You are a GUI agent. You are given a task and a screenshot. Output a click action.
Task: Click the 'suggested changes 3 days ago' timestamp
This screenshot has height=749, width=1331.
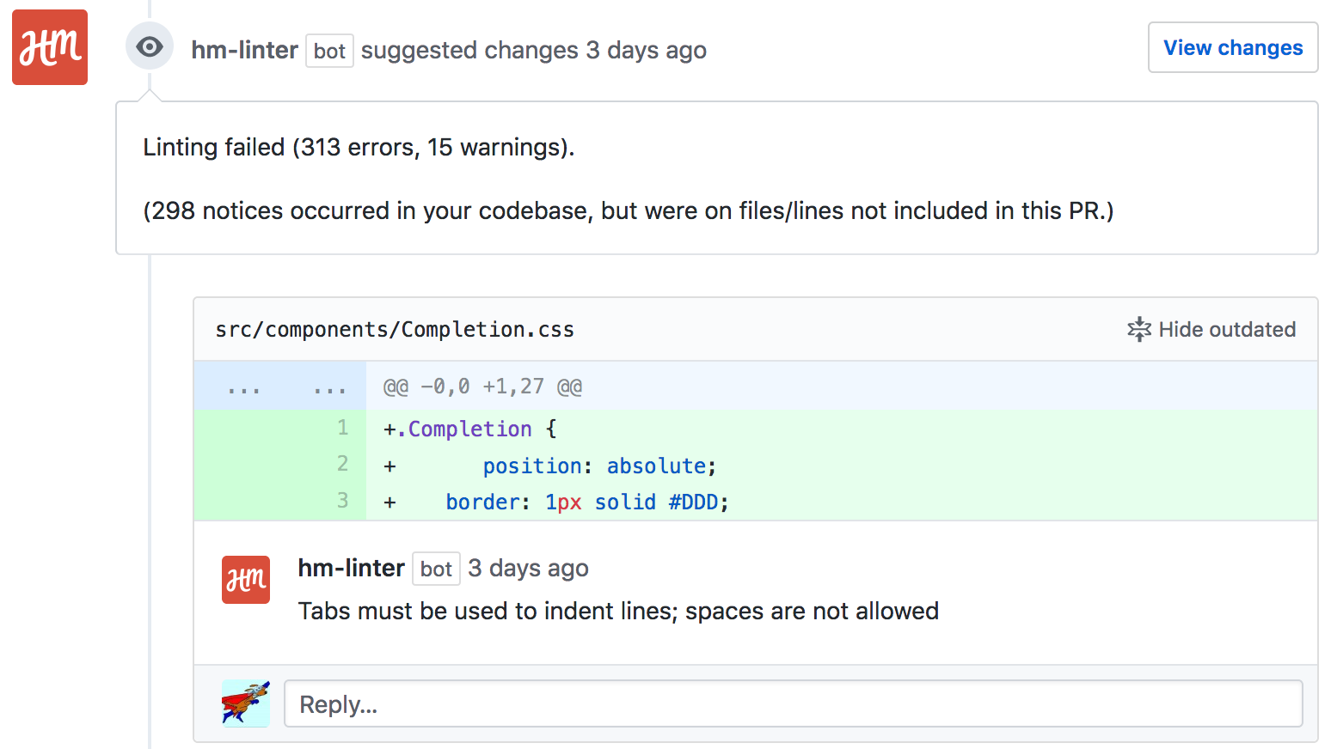click(x=647, y=50)
